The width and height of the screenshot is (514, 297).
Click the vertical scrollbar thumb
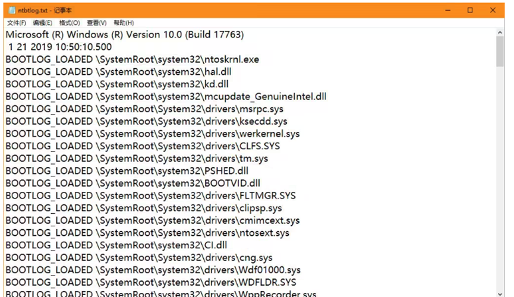tap(500, 52)
